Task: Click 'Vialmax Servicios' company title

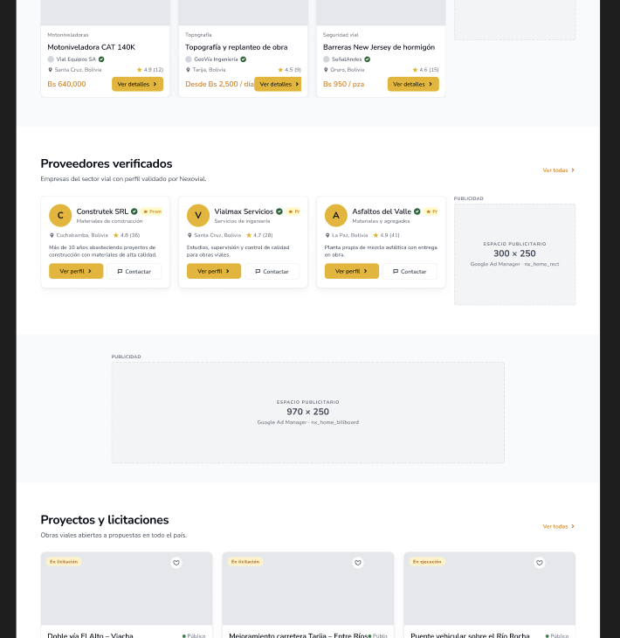Action: [x=244, y=212]
